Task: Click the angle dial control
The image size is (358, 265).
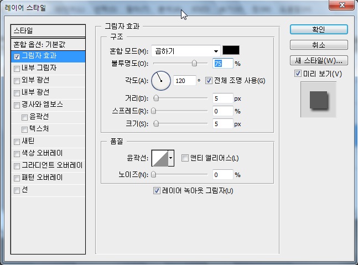Action: pos(161,81)
